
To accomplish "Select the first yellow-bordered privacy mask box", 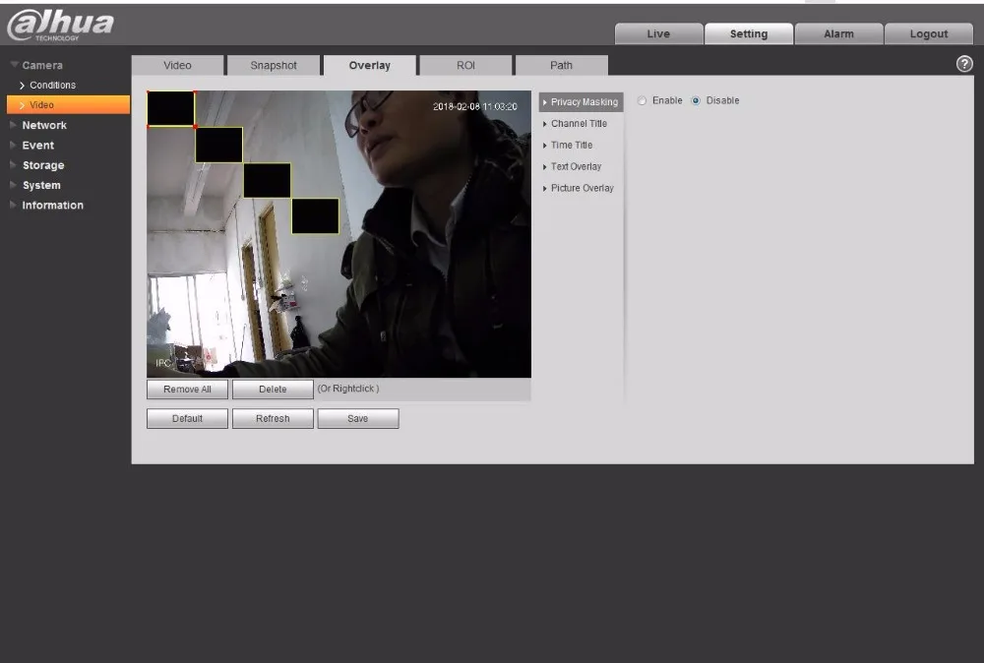I will click(171, 109).
